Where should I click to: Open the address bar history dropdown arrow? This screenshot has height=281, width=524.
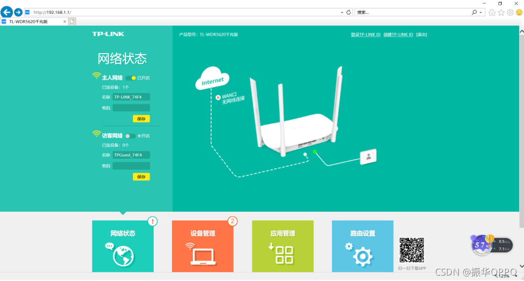[342, 12]
